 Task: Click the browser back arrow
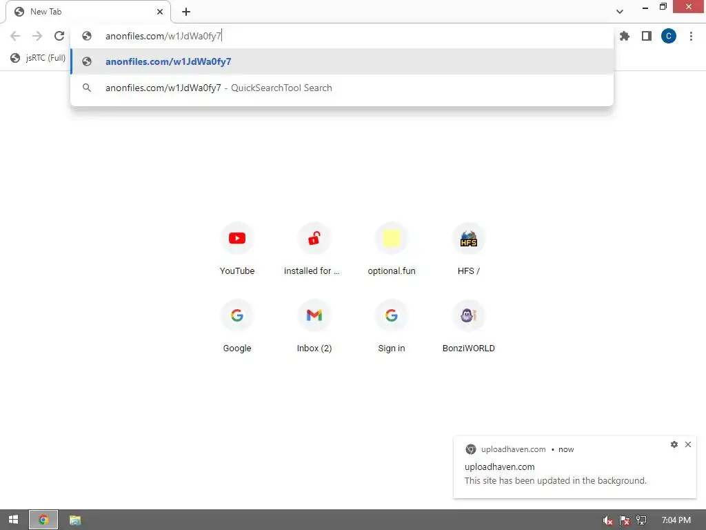[15, 36]
